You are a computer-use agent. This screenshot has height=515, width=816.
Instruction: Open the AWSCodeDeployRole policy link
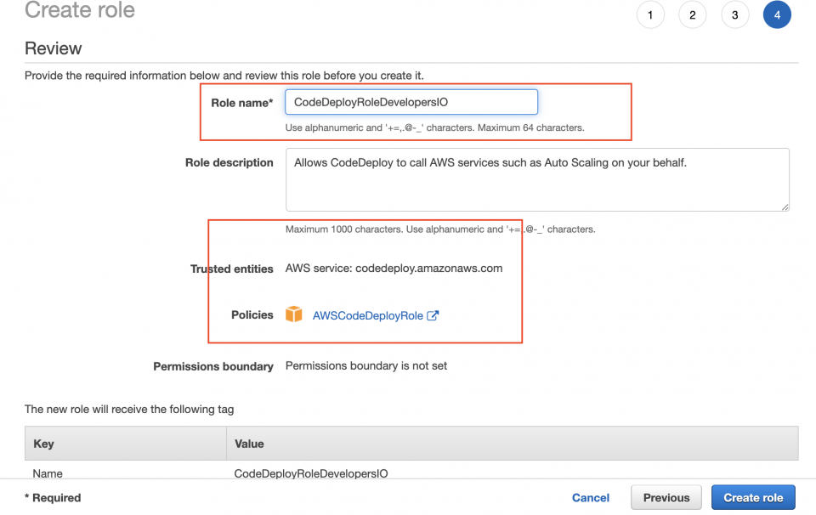[x=369, y=314]
